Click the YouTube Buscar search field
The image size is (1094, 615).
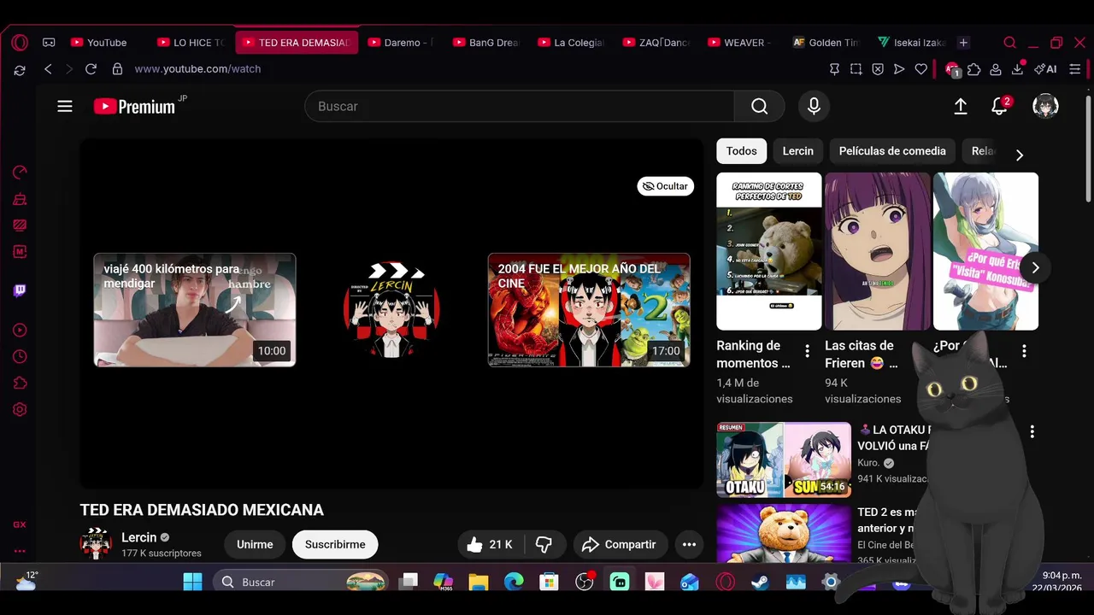520,107
